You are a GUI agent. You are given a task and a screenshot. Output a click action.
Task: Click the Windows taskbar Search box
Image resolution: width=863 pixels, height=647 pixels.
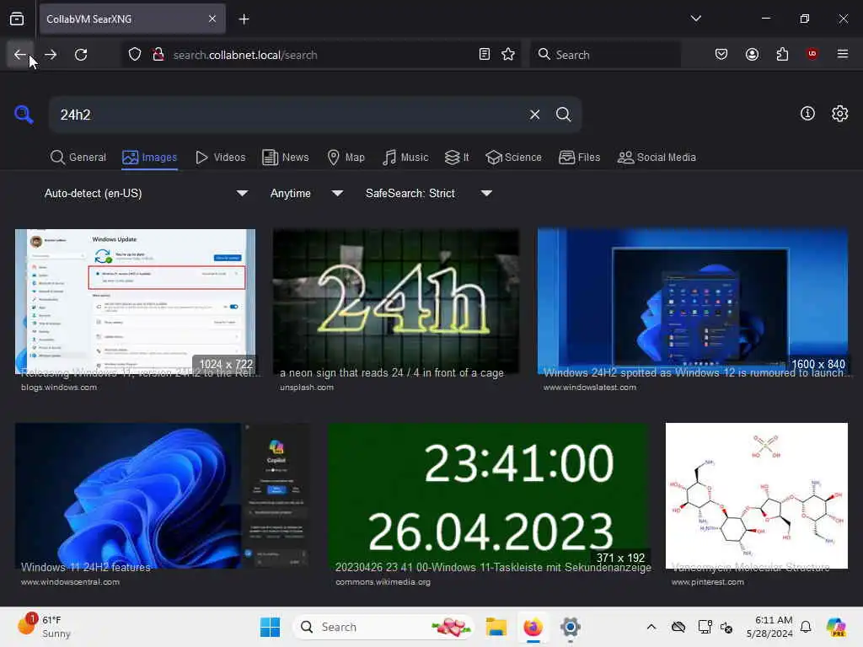(383, 627)
